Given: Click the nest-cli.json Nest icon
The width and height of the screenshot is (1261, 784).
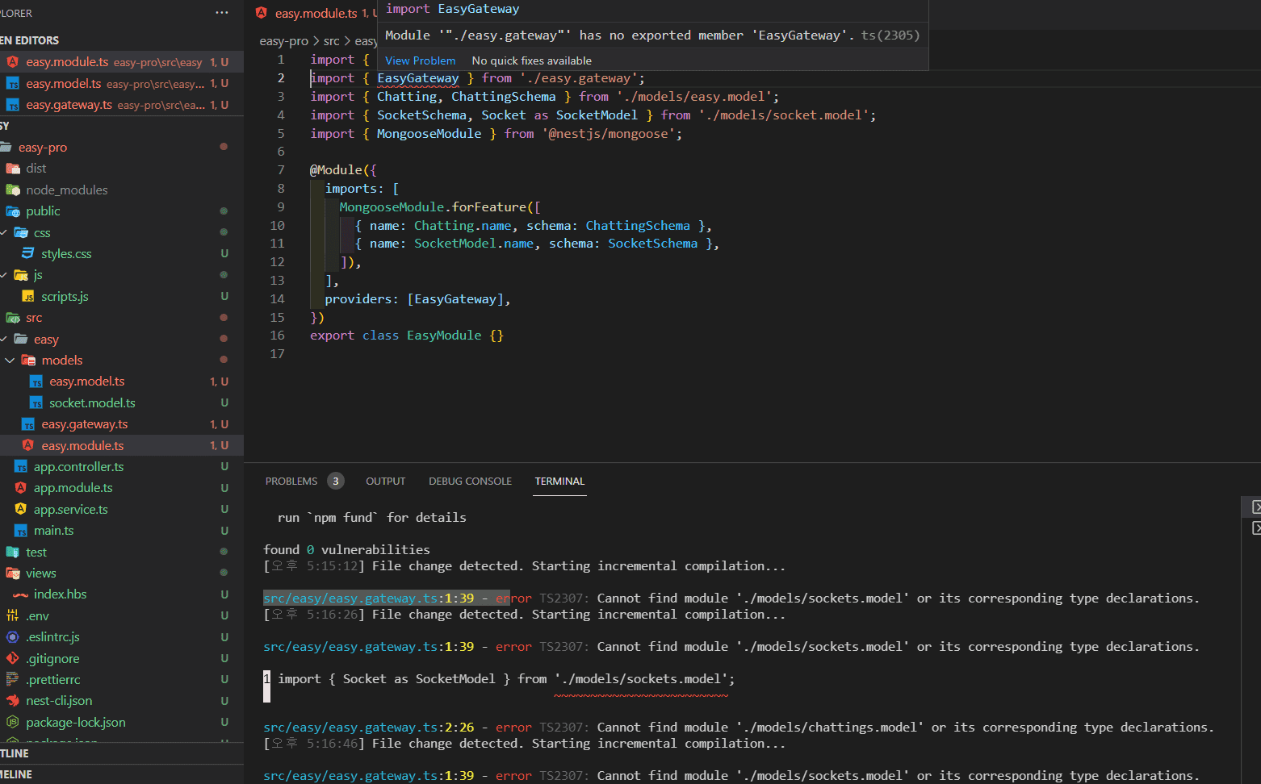Looking at the screenshot, I should point(13,701).
